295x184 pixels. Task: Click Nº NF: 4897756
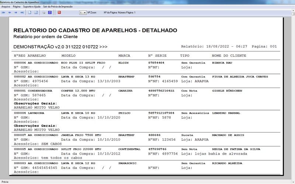pos(163,153)
